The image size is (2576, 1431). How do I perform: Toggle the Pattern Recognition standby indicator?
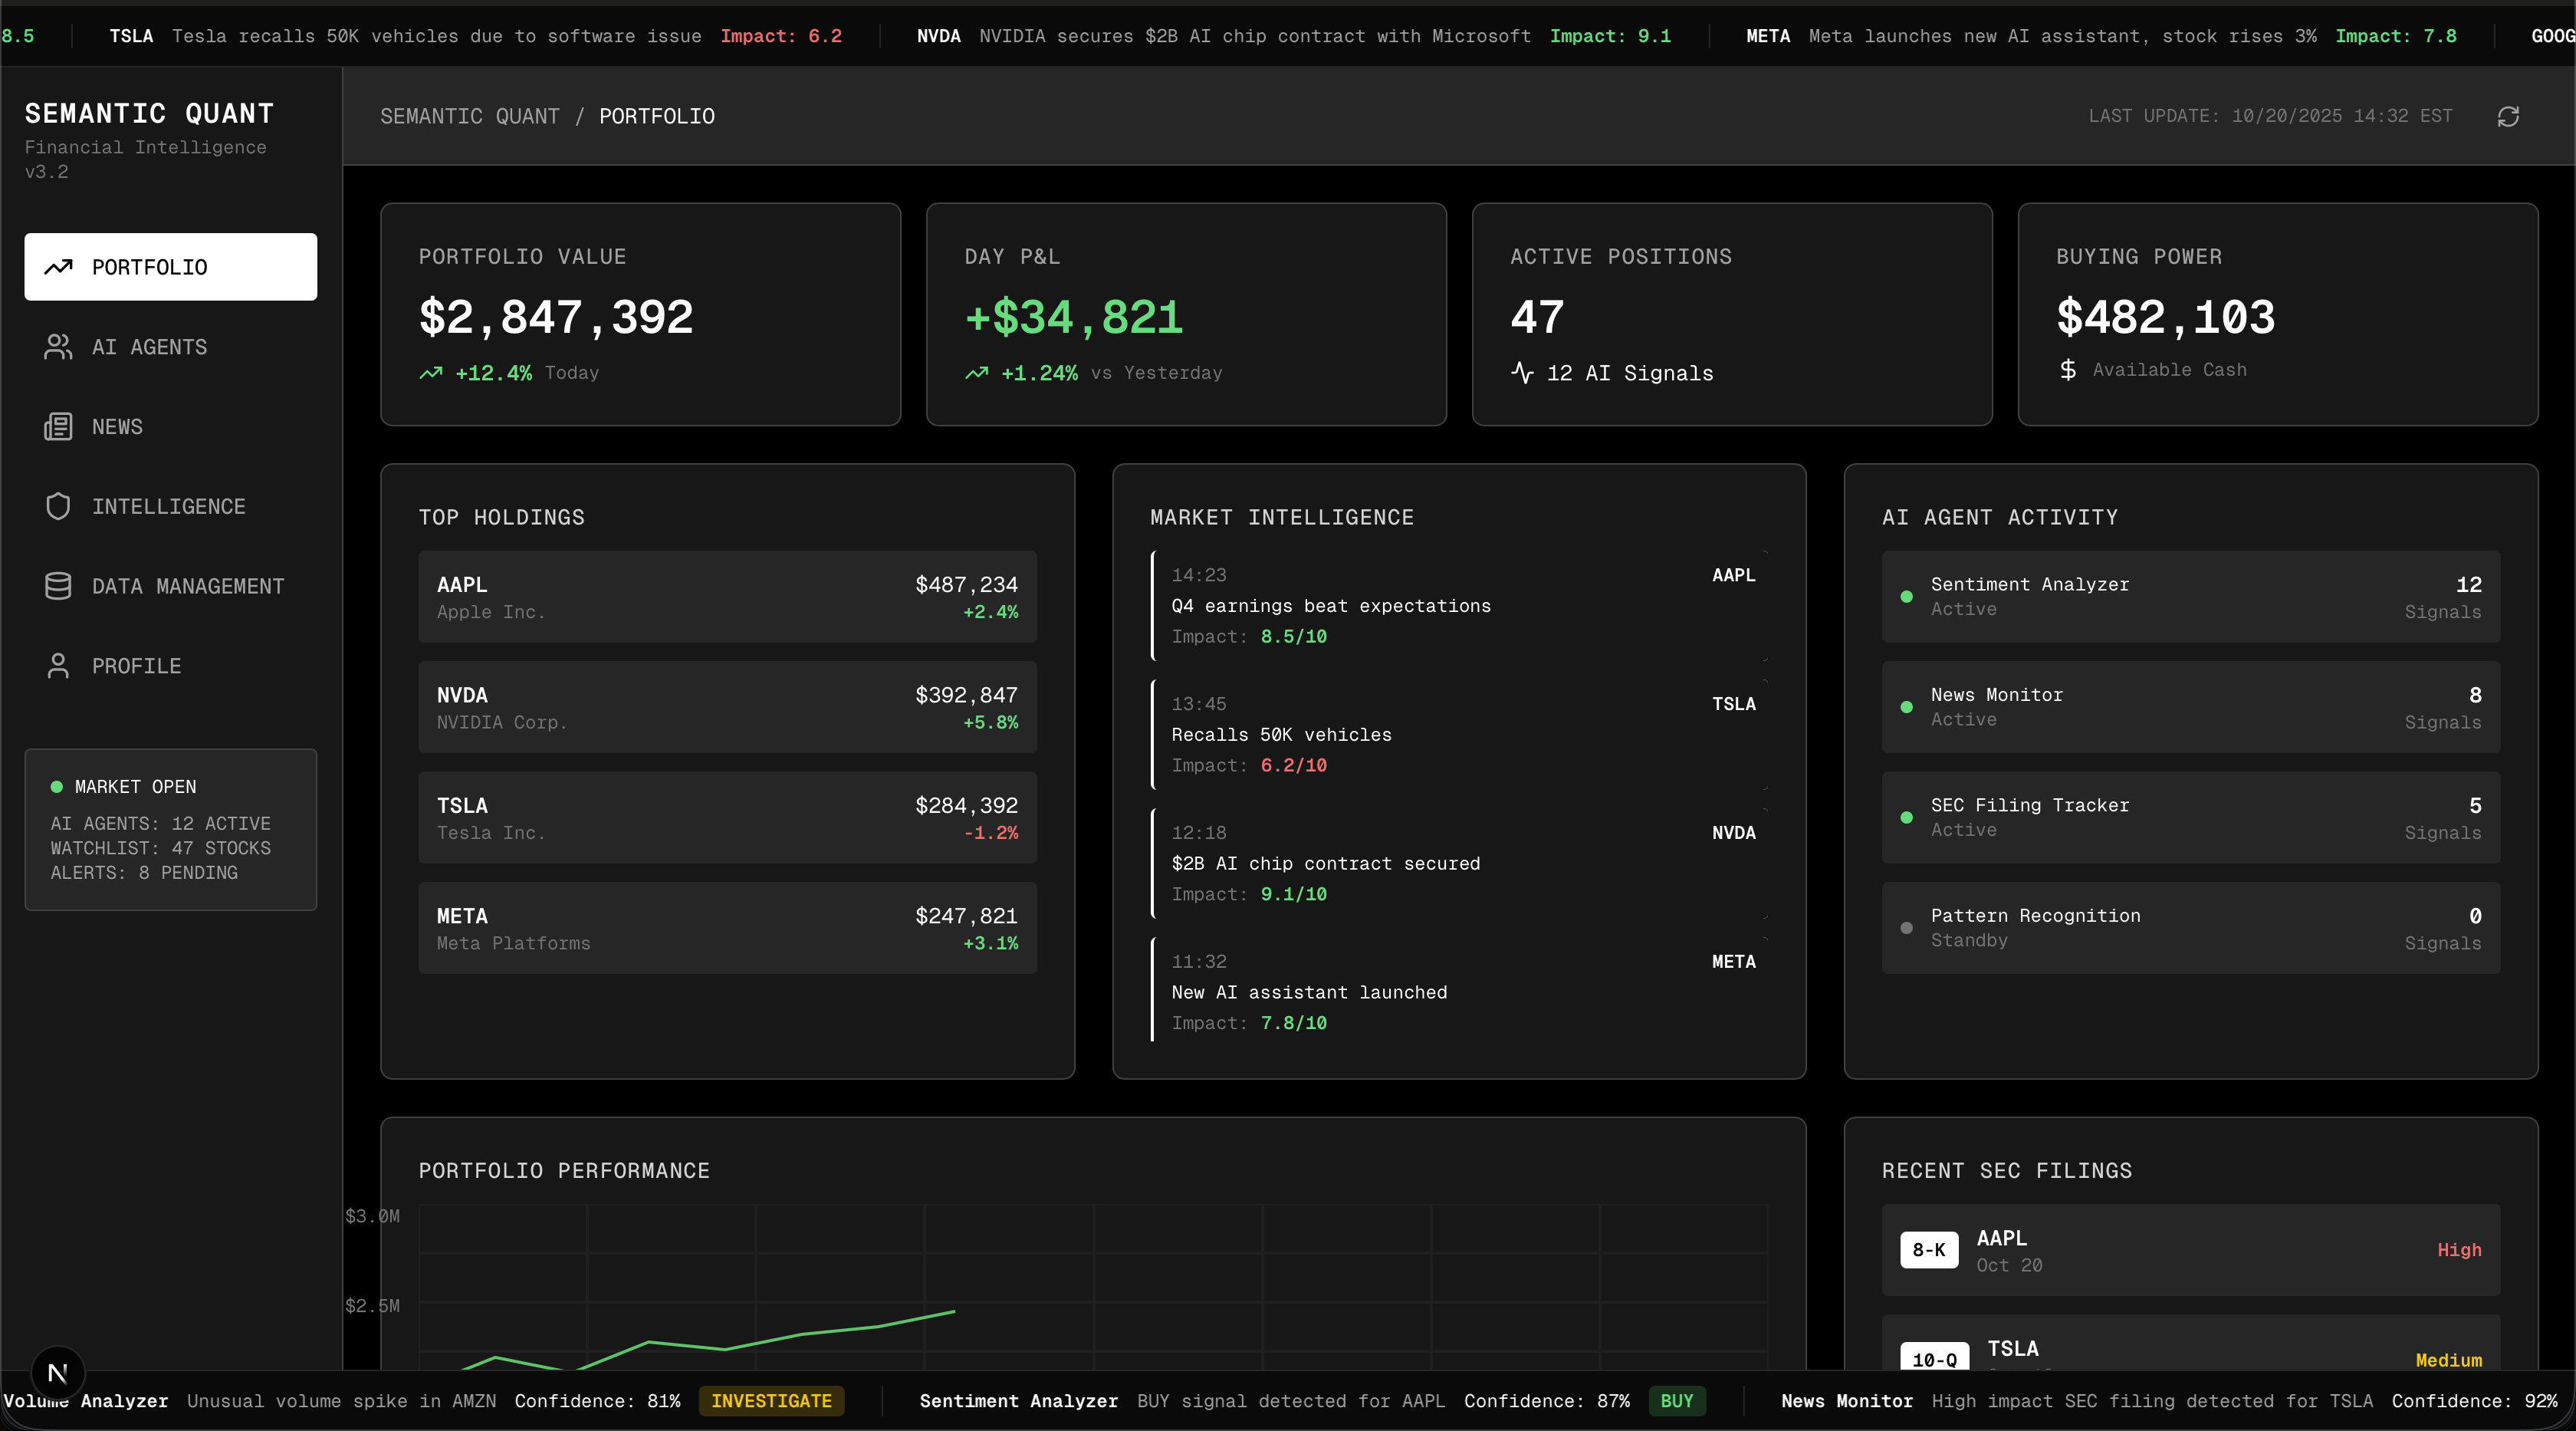(x=1907, y=927)
